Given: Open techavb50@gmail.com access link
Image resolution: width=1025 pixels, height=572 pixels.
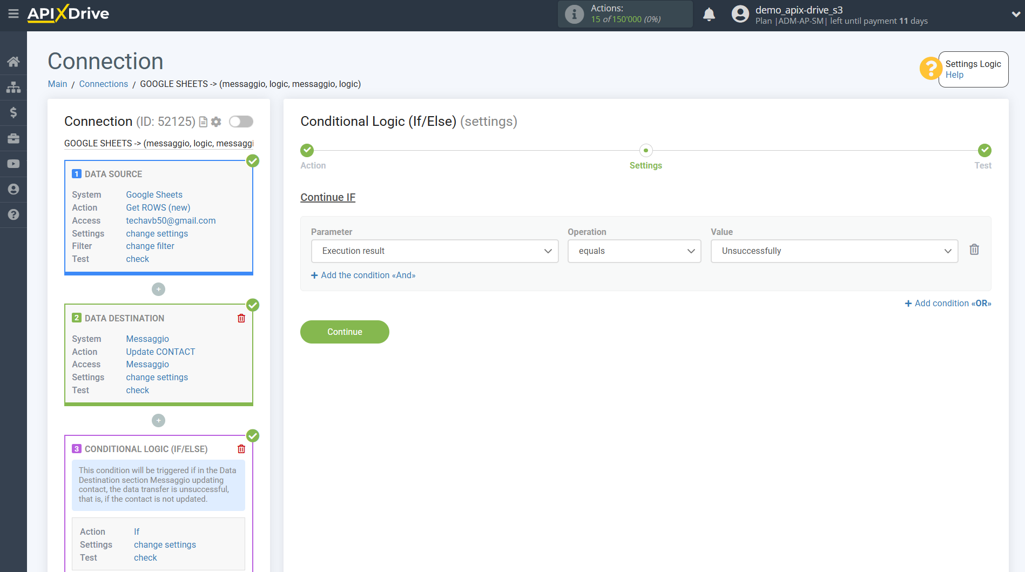Looking at the screenshot, I should point(171,220).
